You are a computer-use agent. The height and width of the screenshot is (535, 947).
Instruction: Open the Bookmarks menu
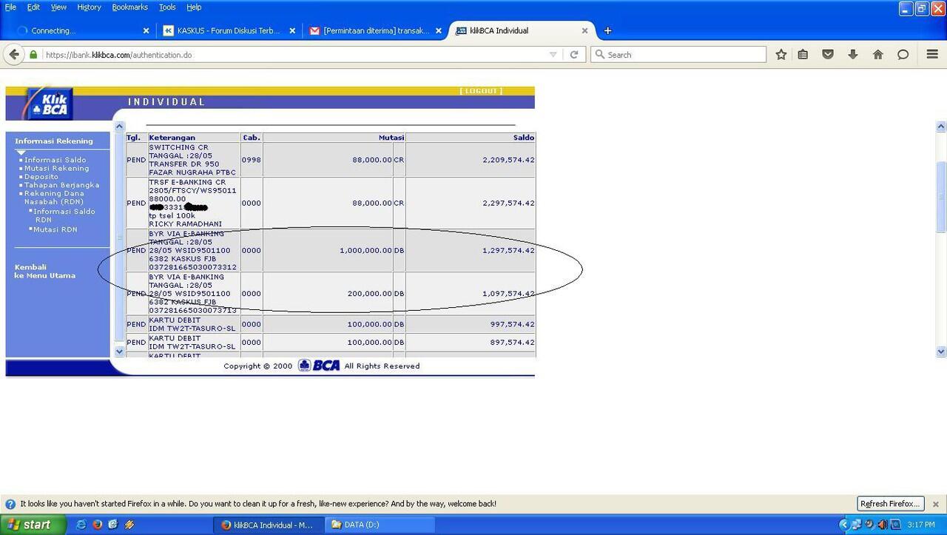[x=130, y=7]
